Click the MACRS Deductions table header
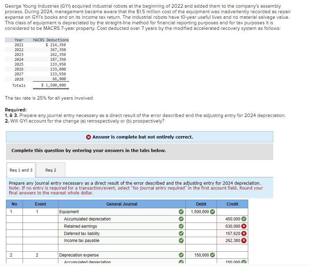Image resolution: width=310 pixels, height=268 pixels. pos(51,40)
